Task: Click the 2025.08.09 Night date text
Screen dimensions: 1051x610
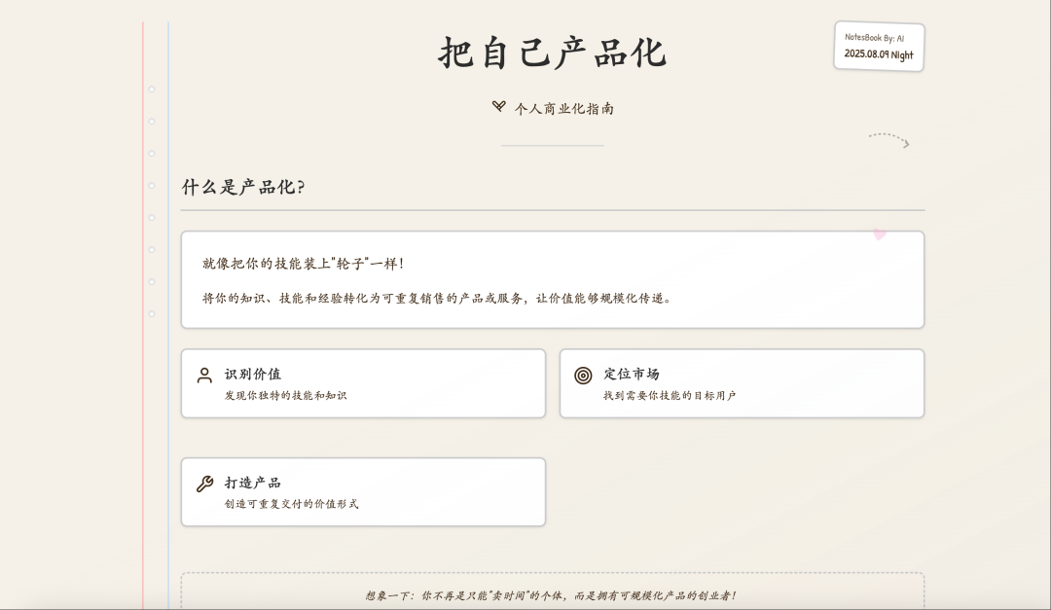Action: tap(879, 55)
